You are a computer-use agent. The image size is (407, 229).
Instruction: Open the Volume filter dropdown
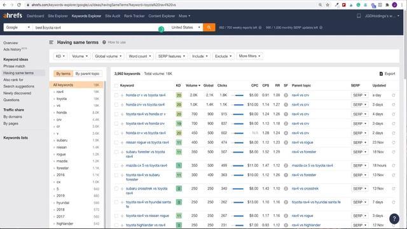(x=79, y=56)
